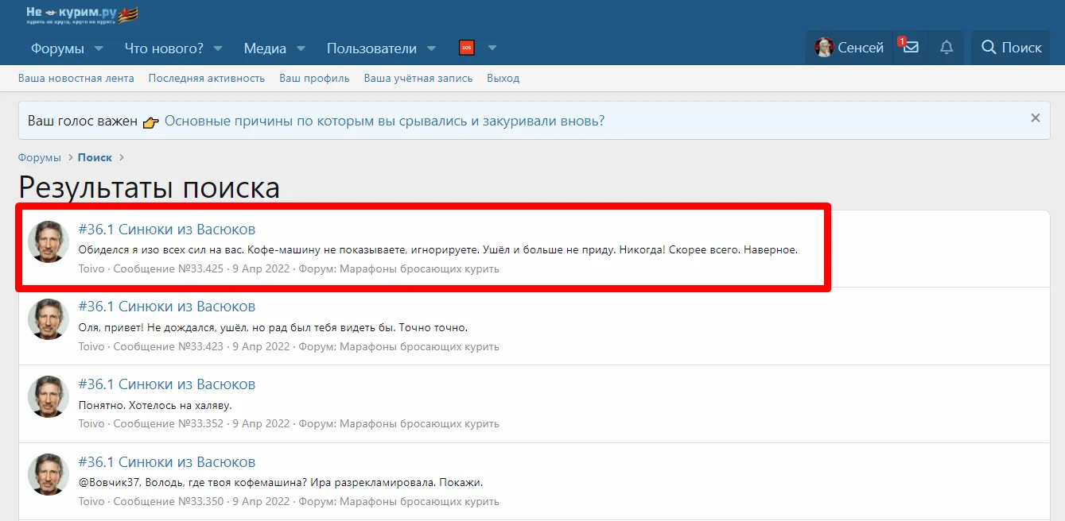Dismiss the notice banner with X
The height and width of the screenshot is (521, 1065).
(x=1035, y=118)
